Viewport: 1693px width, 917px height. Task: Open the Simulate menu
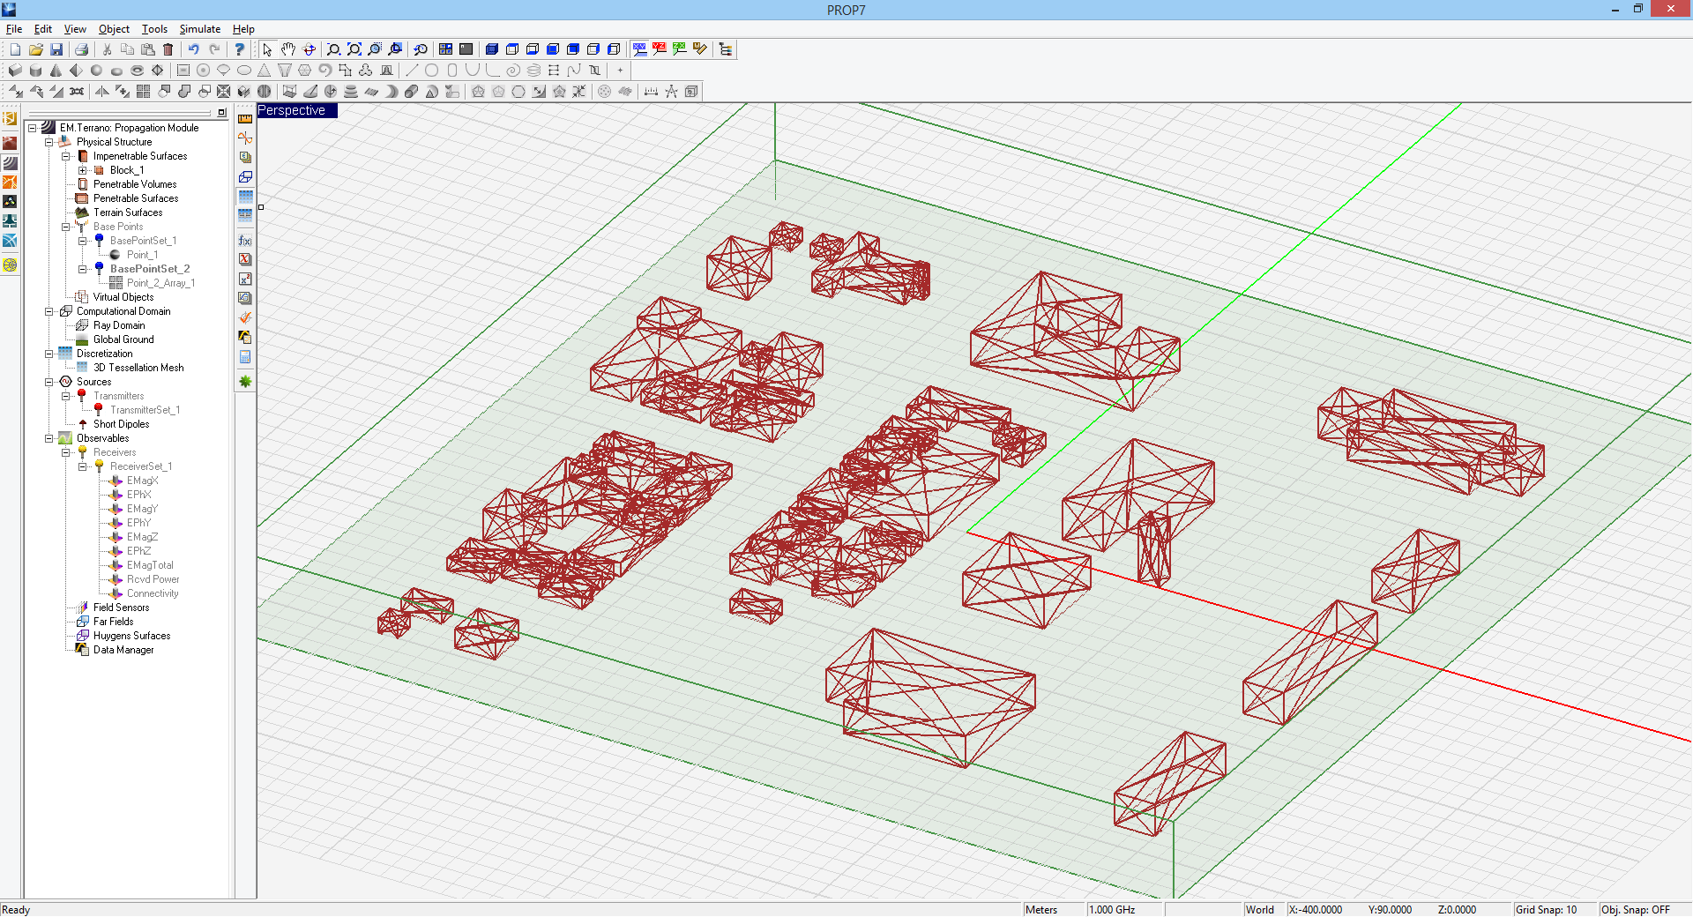pos(199,29)
